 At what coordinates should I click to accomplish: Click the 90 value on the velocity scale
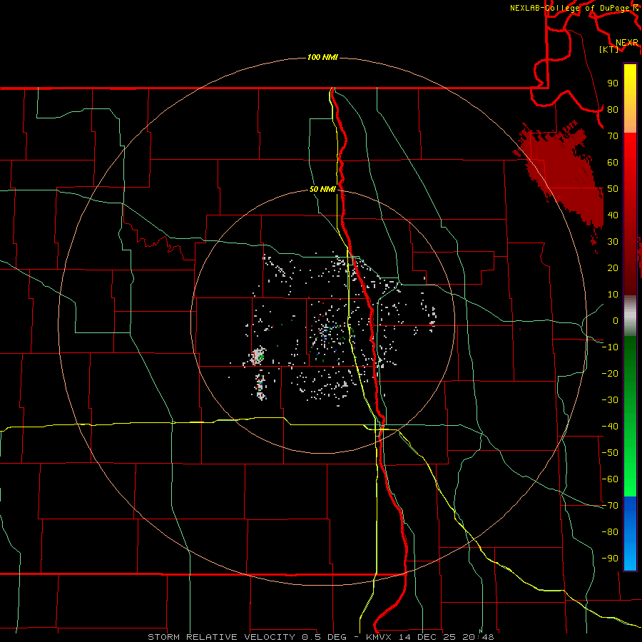pos(613,83)
